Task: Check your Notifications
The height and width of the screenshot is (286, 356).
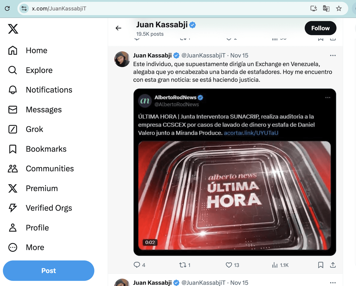Action: [49, 90]
